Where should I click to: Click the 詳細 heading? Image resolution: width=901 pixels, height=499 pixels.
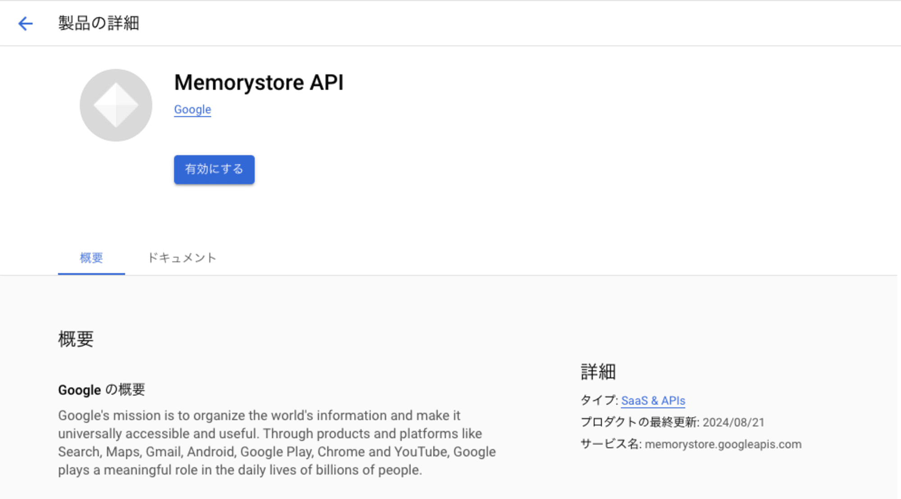coord(598,372)
